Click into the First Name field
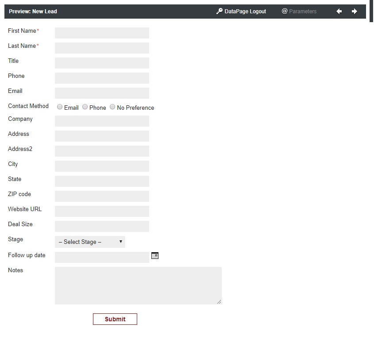Viewport: 374px width, 343px height. 102,33
